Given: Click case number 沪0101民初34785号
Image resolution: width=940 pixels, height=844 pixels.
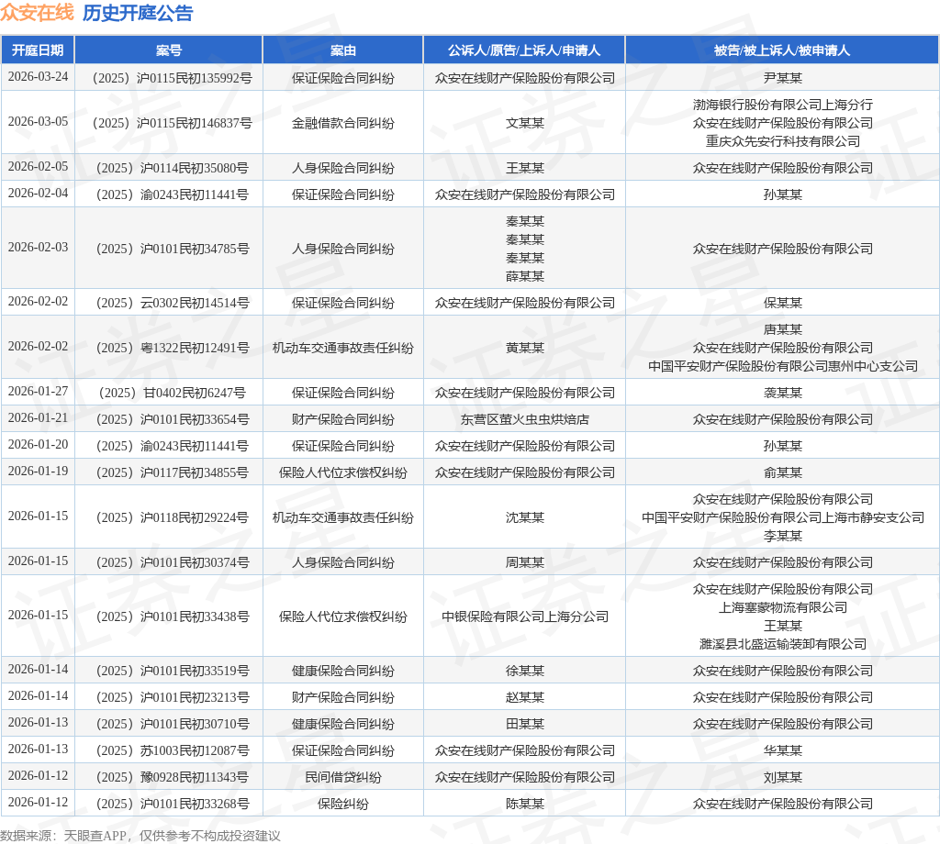Looking at the screenshot, I should 195,249.
